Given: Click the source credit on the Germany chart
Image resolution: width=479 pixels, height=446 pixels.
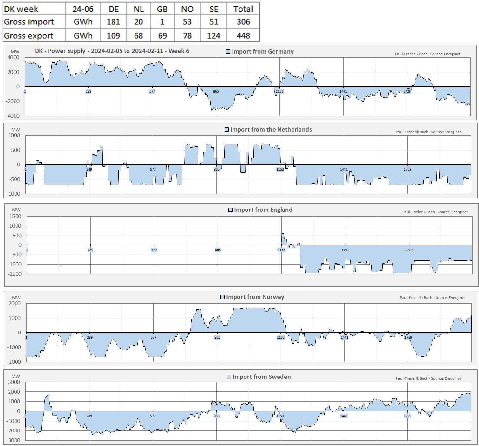Looking at the screenshot, I should pos(427,54).
